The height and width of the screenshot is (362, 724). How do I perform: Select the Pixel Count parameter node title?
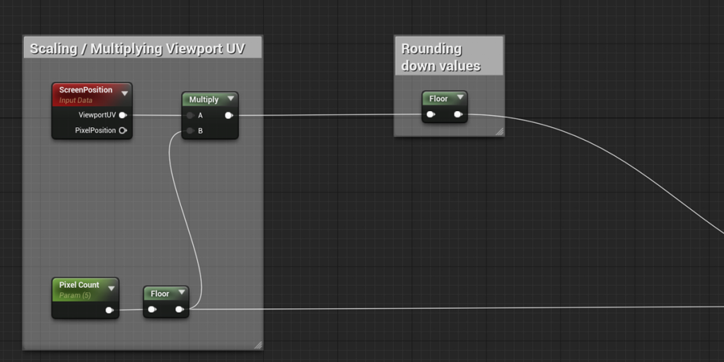click(78, 285)
